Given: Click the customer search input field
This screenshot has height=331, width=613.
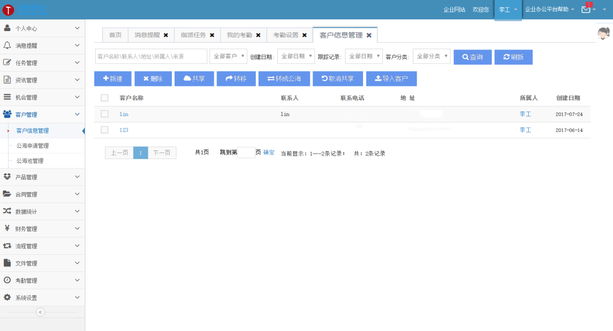Looking at the screenshot, I should tap(151, 56).
